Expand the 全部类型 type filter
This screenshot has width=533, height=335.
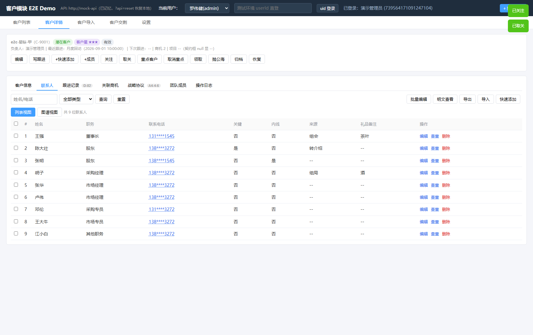pos(76,99)
